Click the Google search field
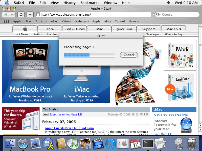The width and height of the screenshot is (202, 151). point(177,15)
